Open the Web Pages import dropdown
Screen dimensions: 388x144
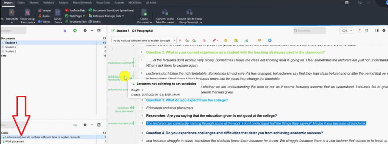click(x=75, y=16)
